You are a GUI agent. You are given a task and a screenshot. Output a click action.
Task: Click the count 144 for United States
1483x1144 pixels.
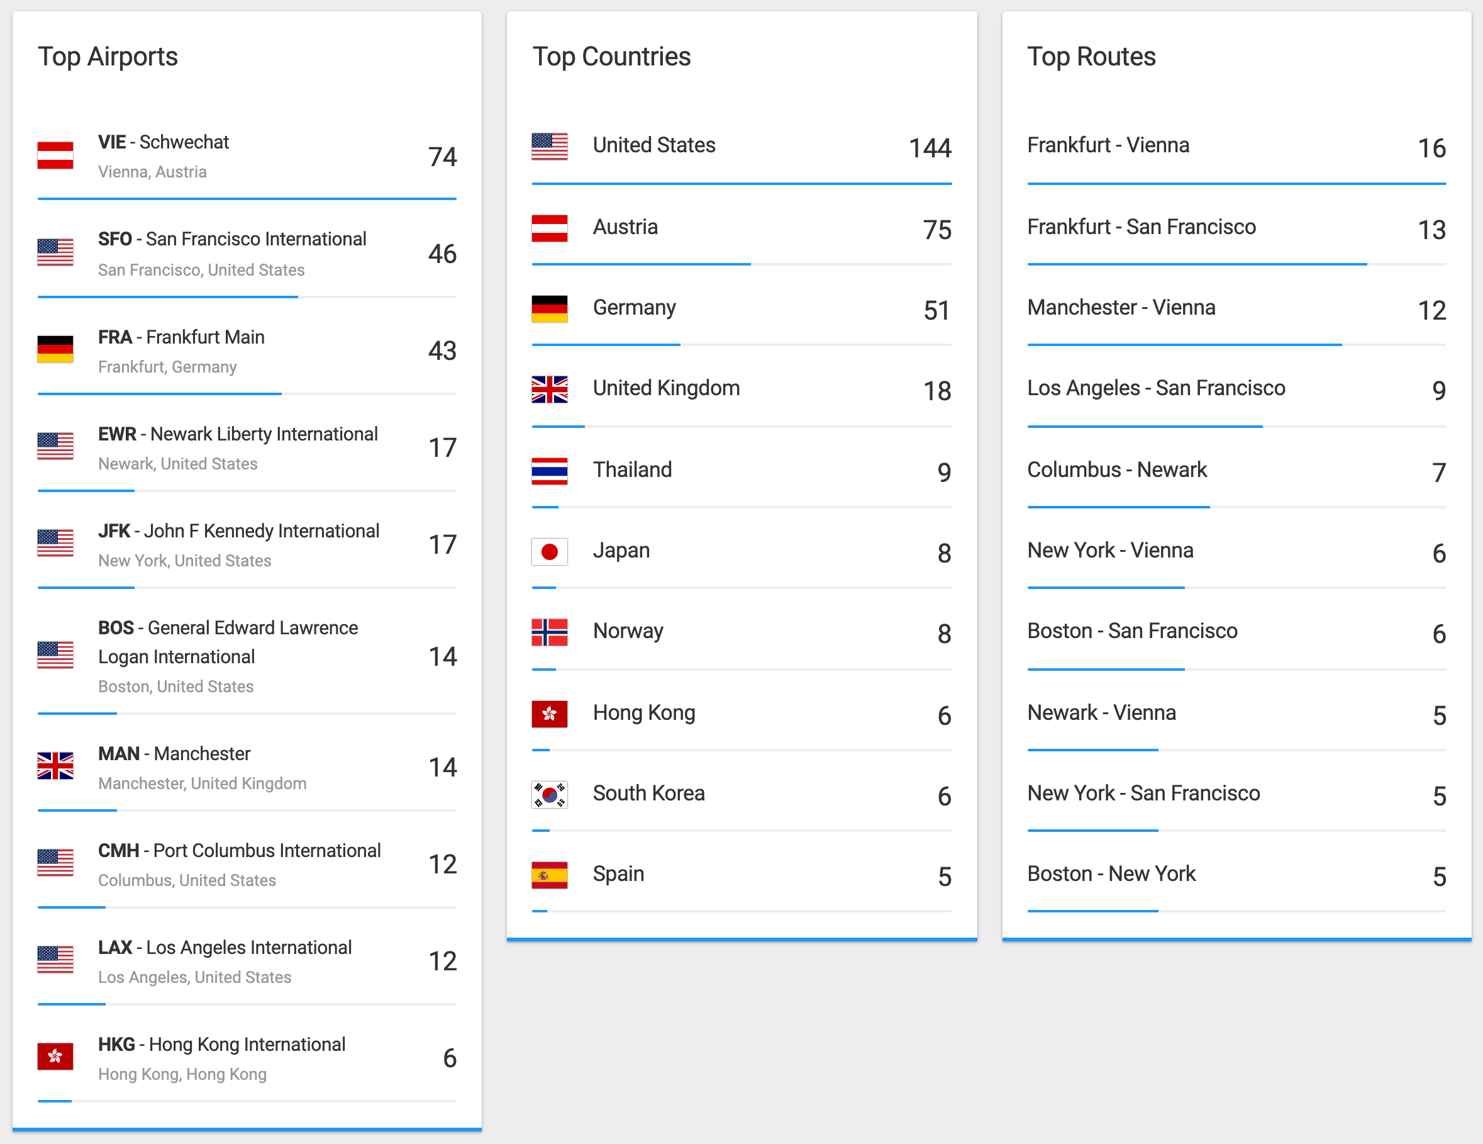(930, 148)
